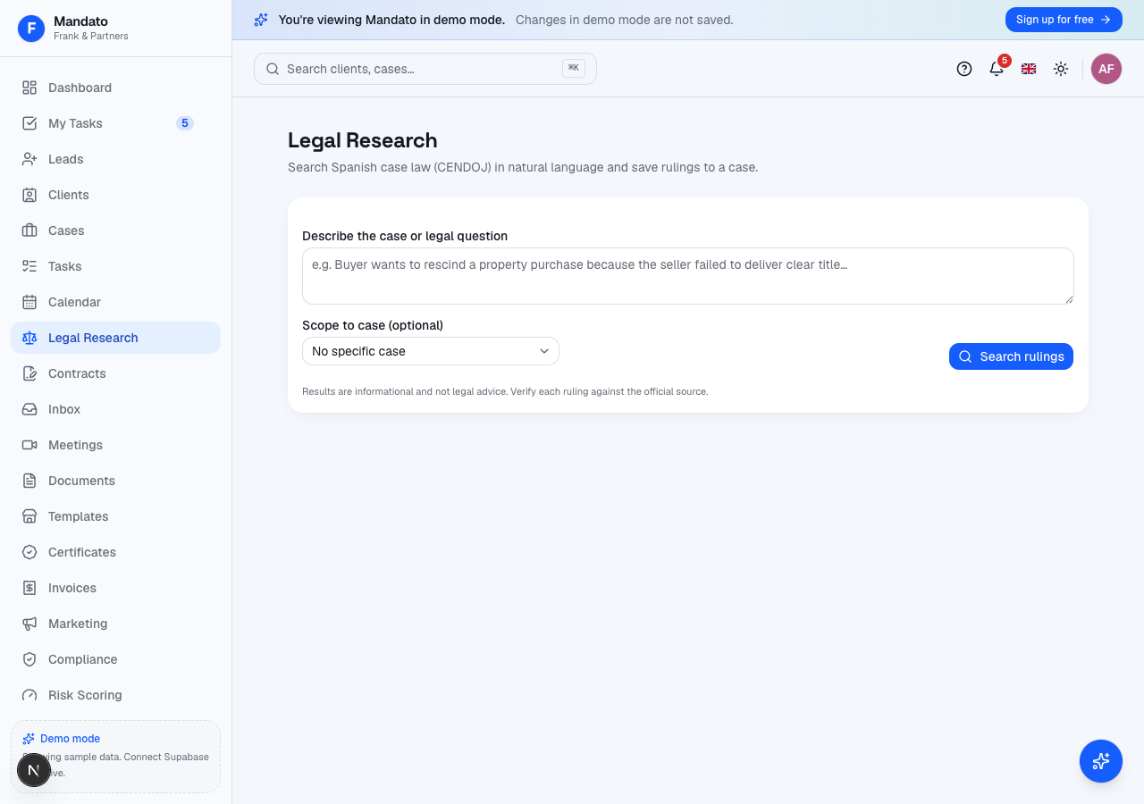Open notifications bell with 5 badge
Image resolution: width=1144 pixels, height=804 pixels.
(x=997, y=69)
